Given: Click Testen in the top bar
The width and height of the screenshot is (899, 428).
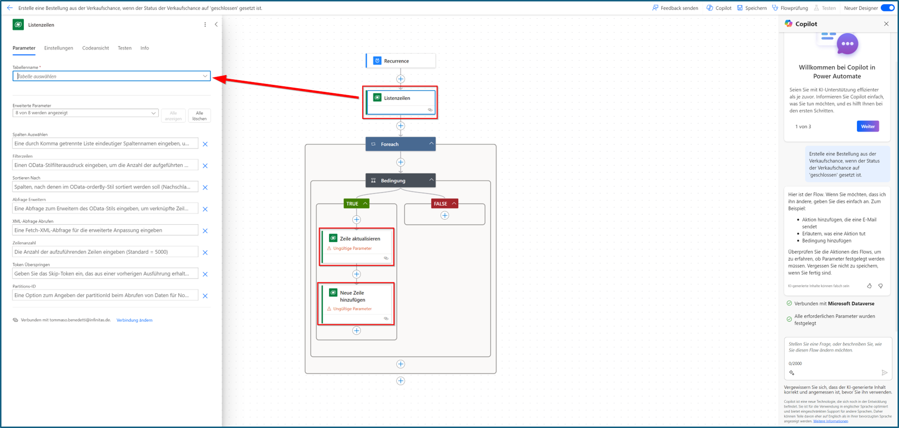Looking at the screenshot, I should 825,8.
